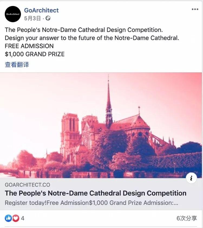Click the GoArchitect round profile avatar

(x=13, y=14)
